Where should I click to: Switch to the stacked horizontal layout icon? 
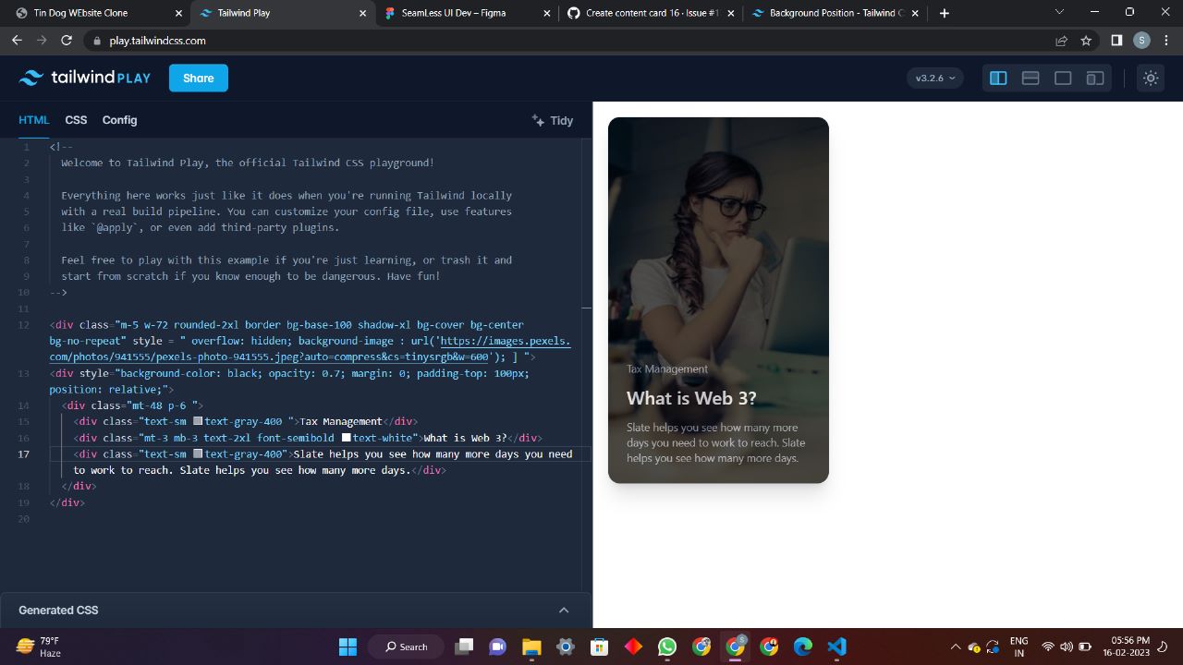[1031, 78]
